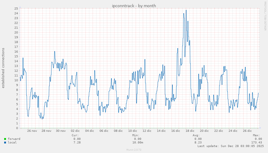The height and width of the screenshot is (153, 268).
Task: Click the "Avg:" column header
Action: (x=196, y=135)
